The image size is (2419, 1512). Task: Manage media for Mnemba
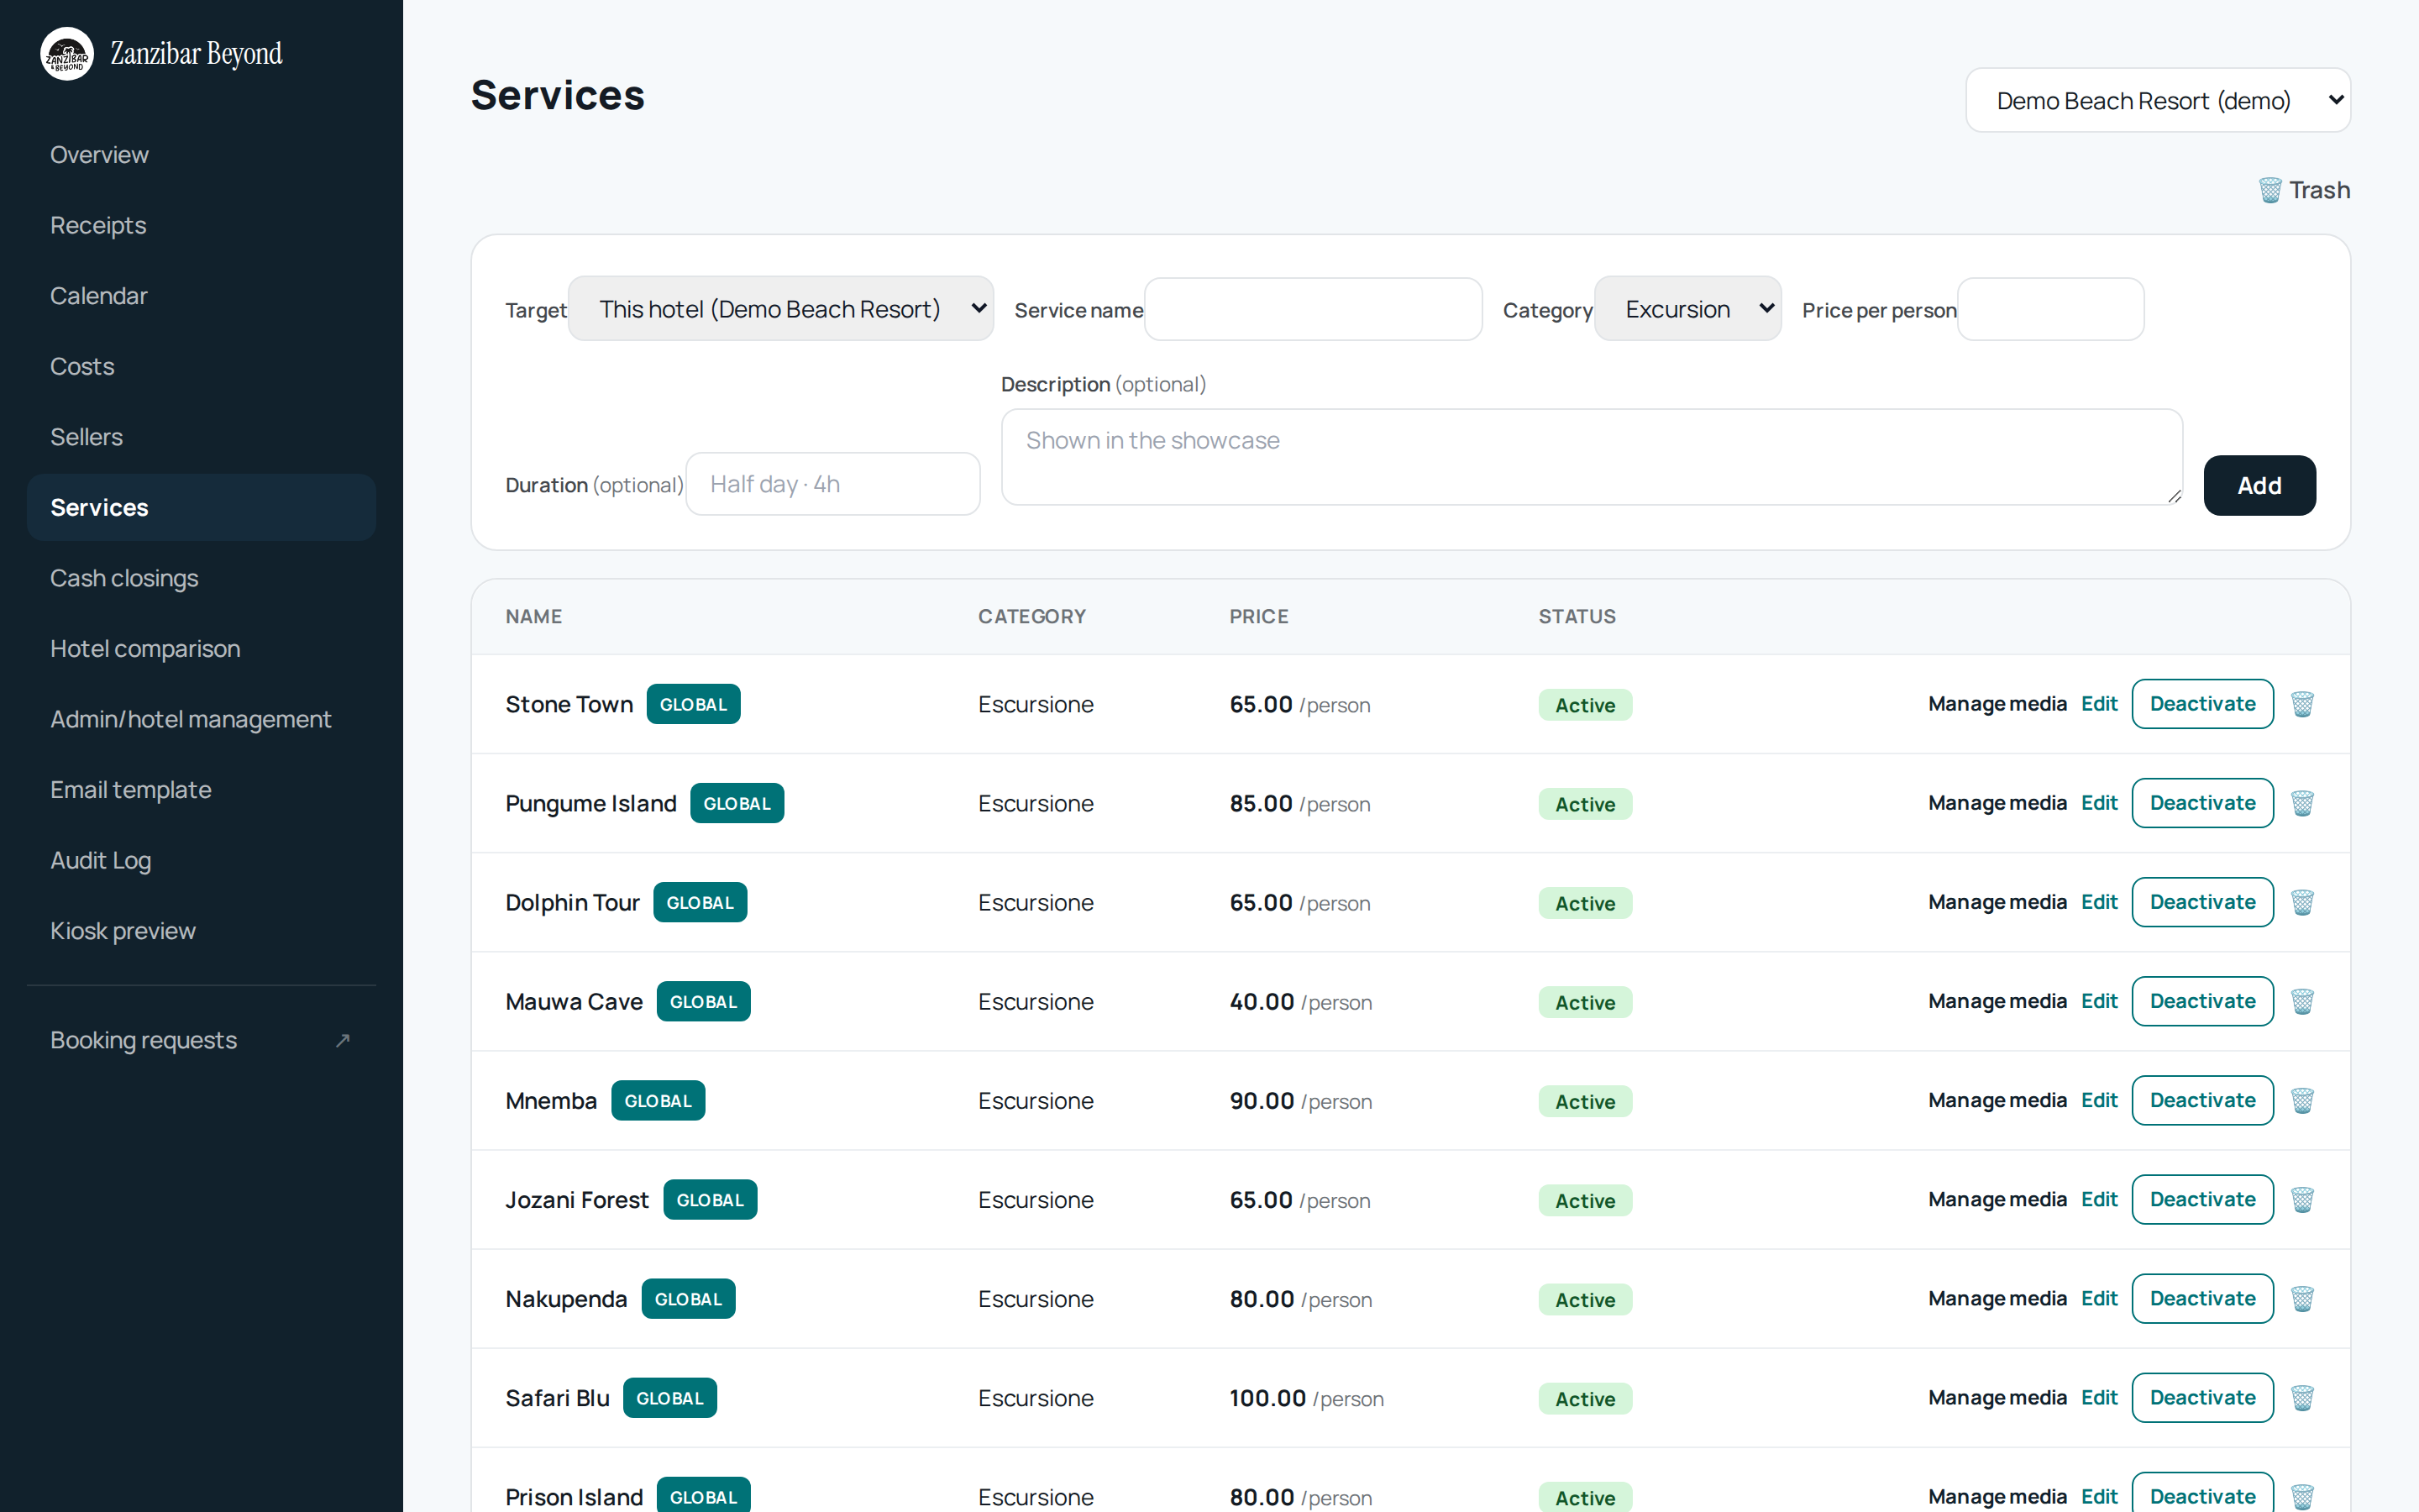tap(1997, 1100)
